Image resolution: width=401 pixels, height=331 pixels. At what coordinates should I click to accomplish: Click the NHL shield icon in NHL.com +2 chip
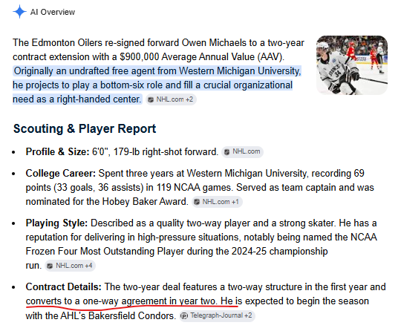(151, 99)
